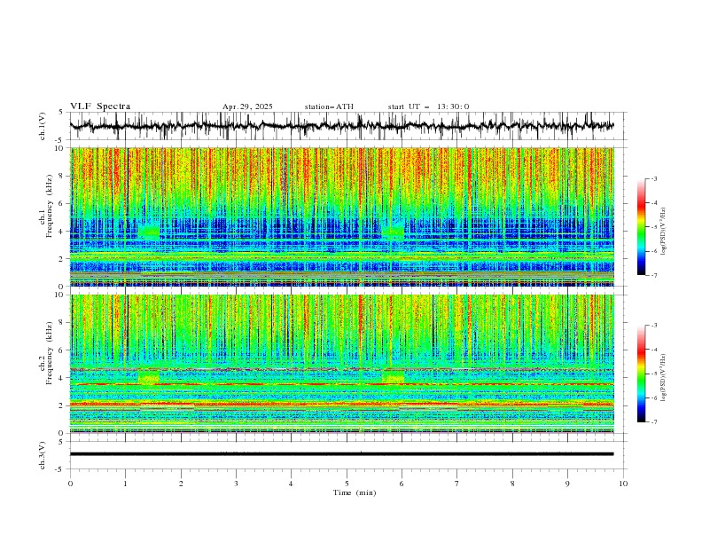Click the ch.2 color bar "log(PSD)(V²/Hz)" label
The width and height of the screenshot is (702, 543).
coord(664,377)
